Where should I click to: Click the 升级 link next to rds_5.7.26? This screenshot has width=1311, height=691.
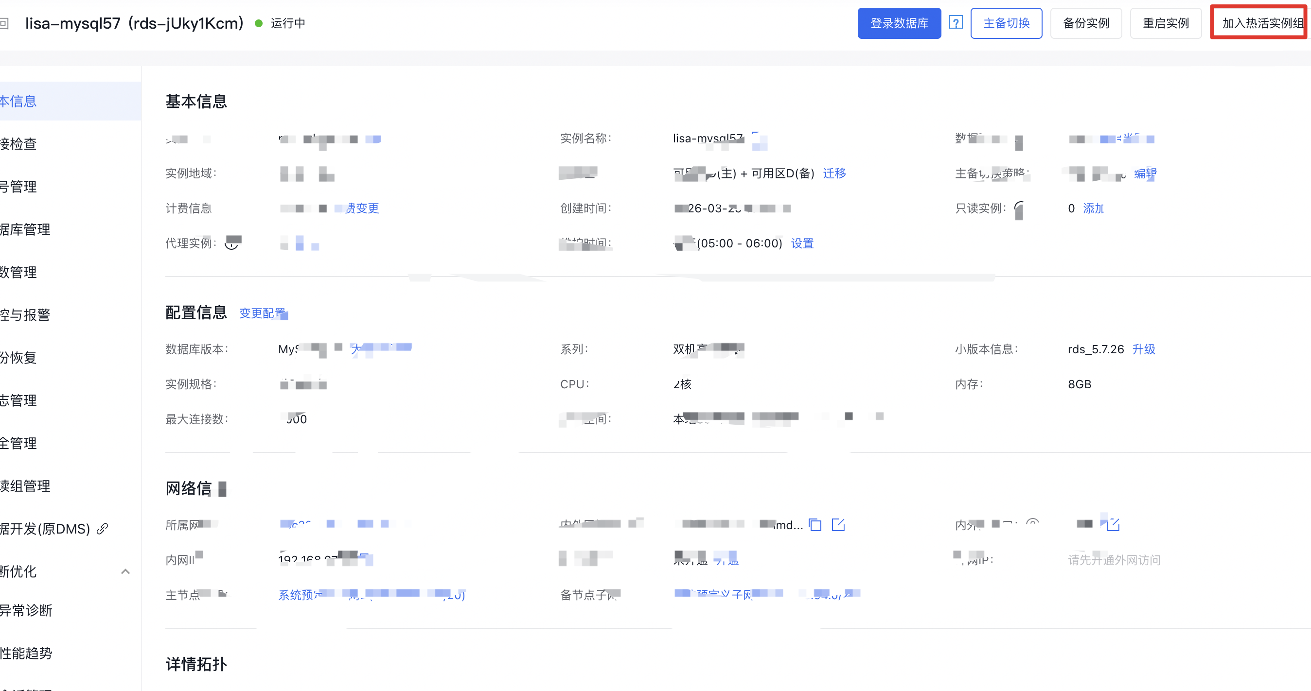click(x=1143, y=349)
